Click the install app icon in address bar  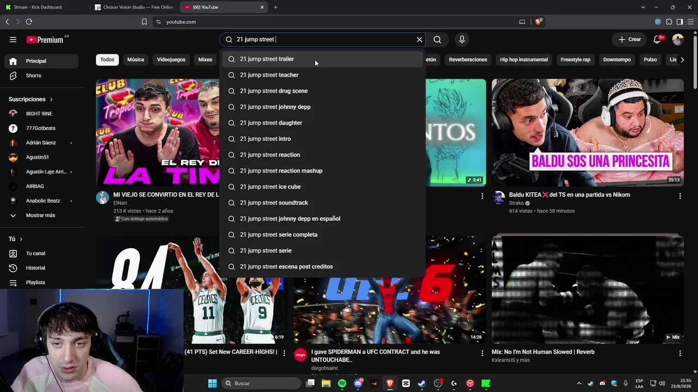click(522, 22)
